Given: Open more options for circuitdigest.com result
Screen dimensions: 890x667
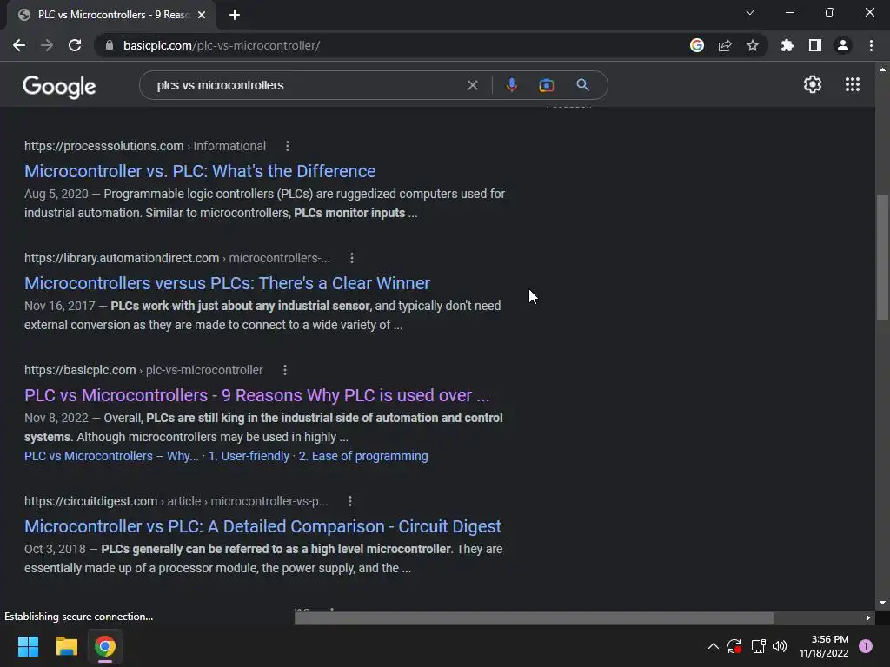Looking at the screenshot, I should (x=350, y=501).
